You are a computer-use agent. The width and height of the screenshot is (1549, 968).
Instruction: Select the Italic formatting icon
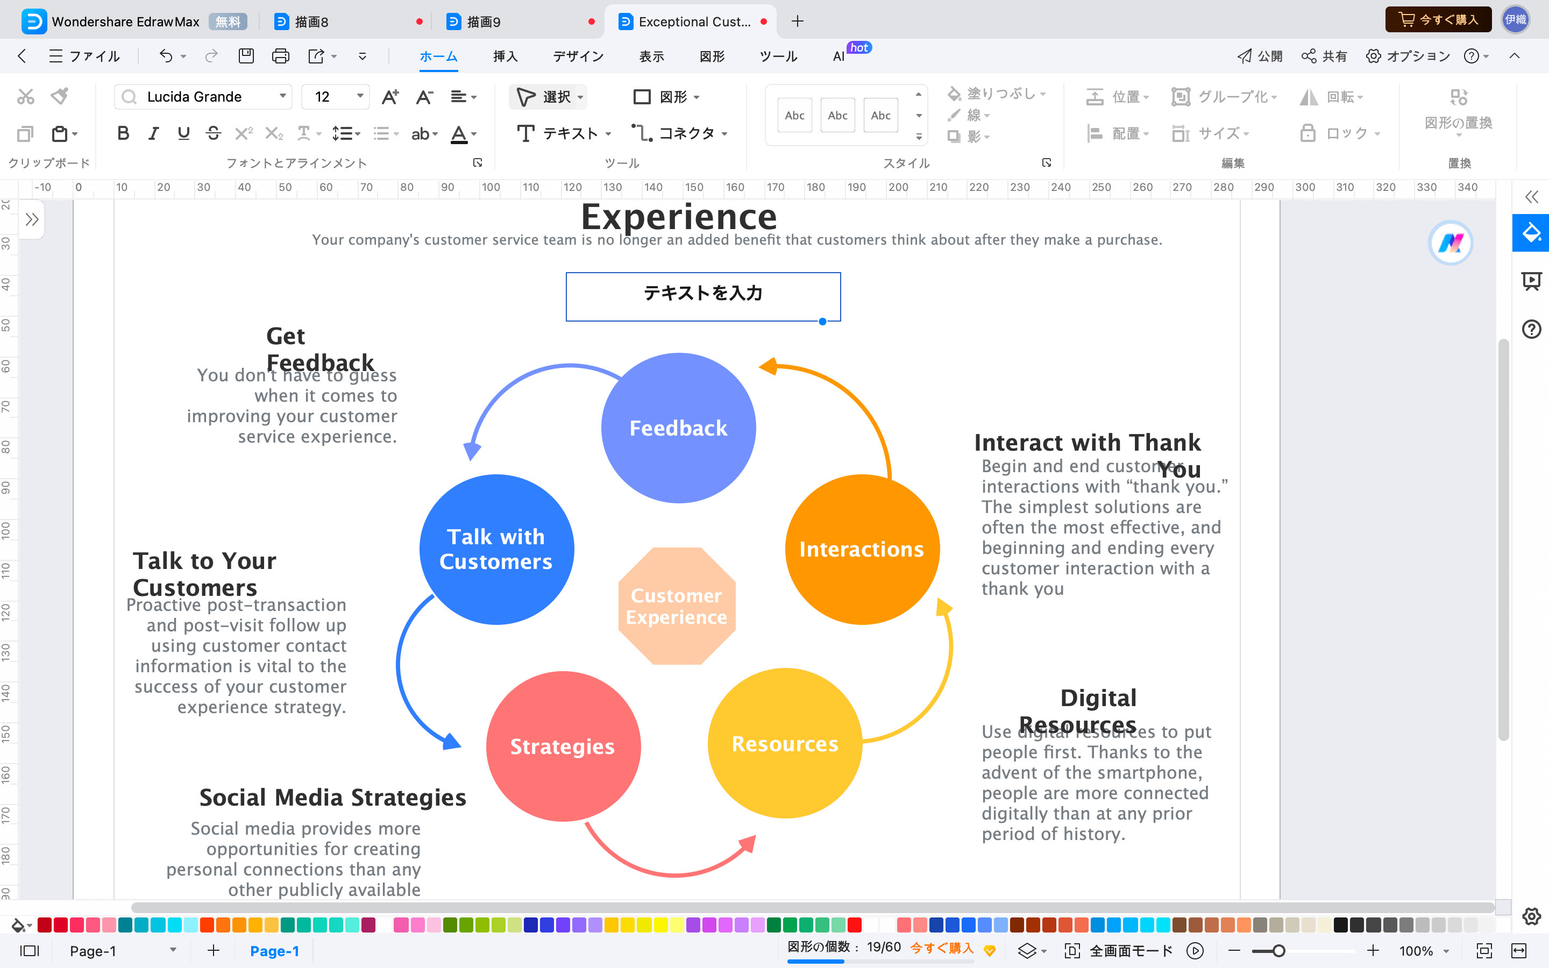[153, 133]
